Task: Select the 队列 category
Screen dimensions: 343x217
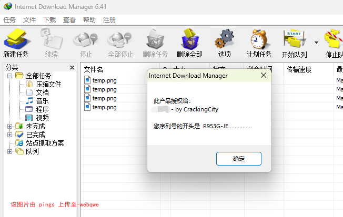Action: pyautogui.click(x=32, y=151)
